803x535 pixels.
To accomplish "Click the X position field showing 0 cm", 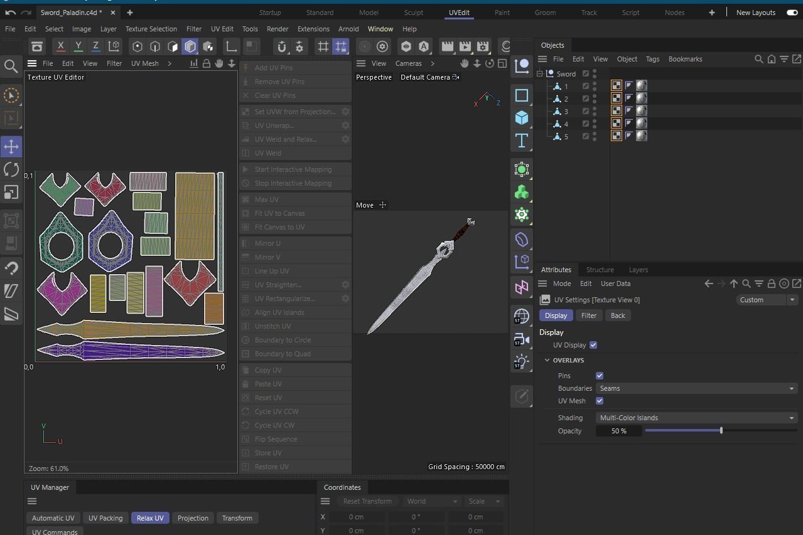I will coord(356,517).
